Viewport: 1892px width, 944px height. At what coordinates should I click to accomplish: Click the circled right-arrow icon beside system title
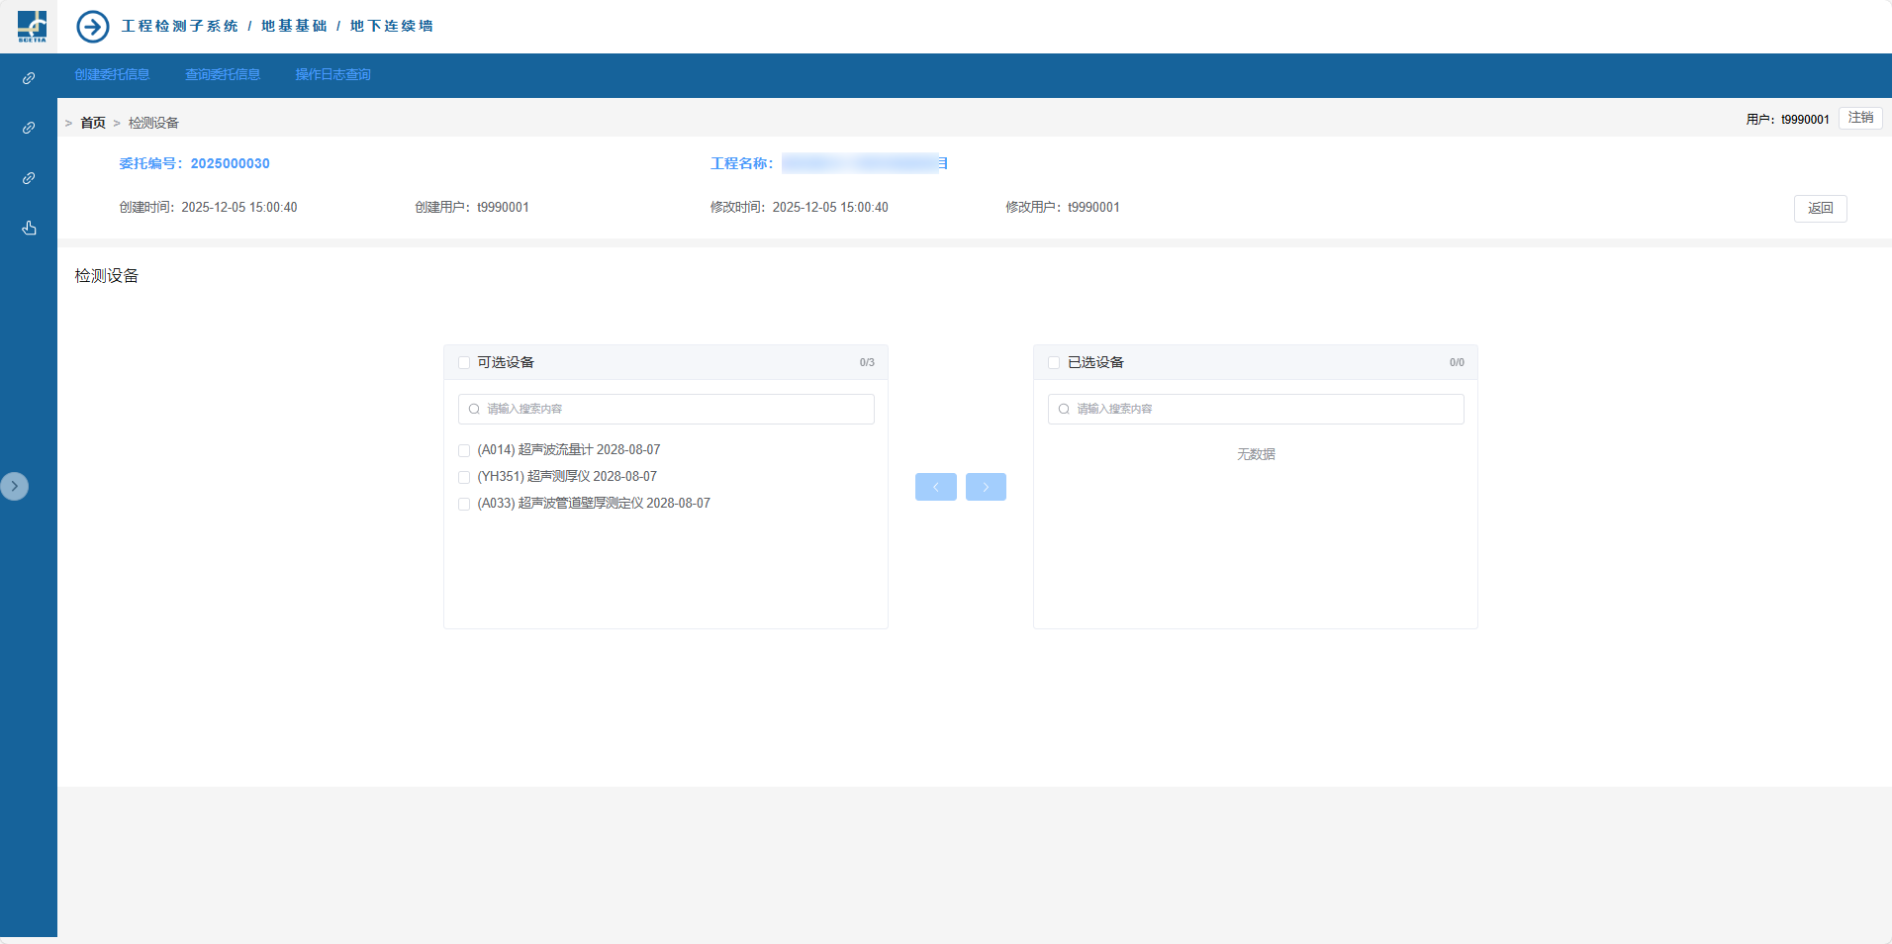[93, 26]
